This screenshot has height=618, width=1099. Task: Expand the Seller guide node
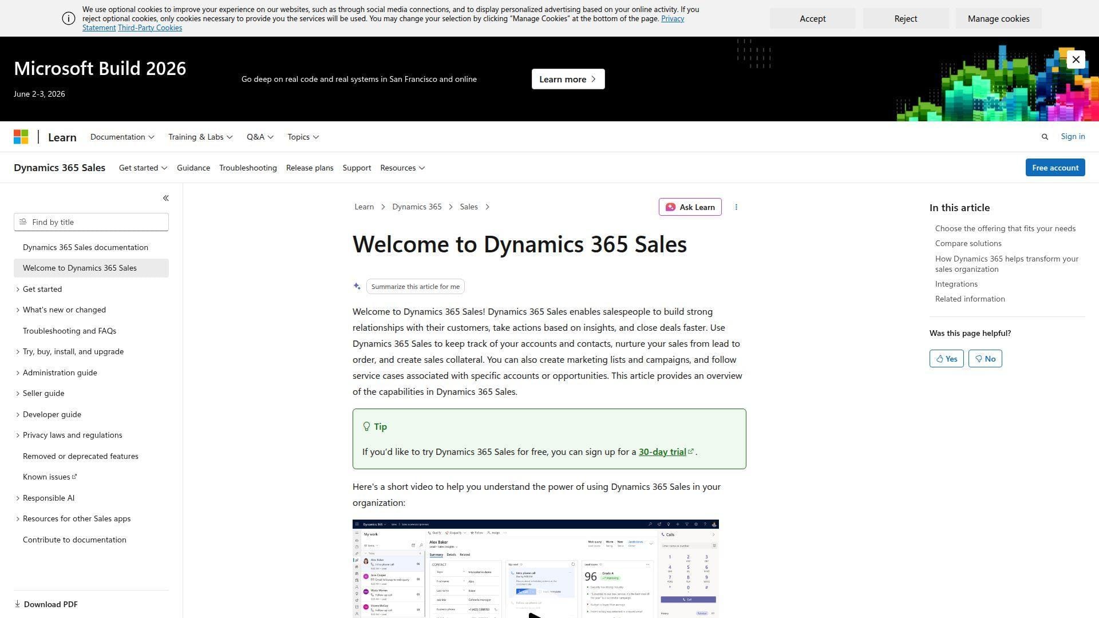tap(18, 393)
